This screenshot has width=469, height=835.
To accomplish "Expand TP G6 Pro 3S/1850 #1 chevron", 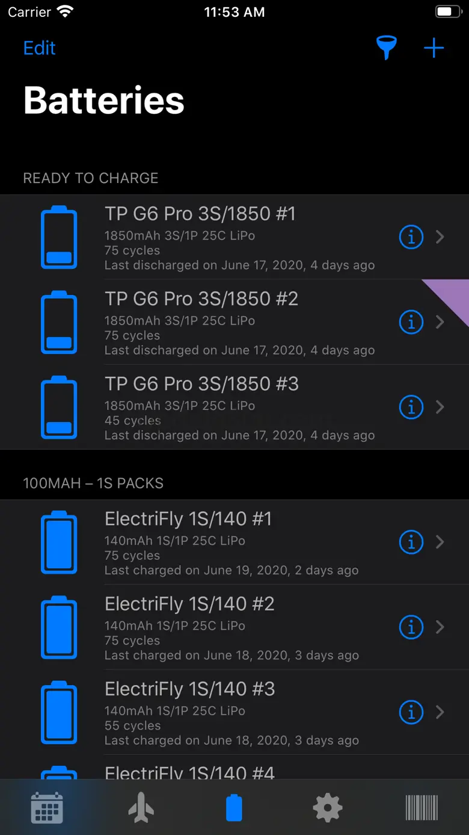I will (440, 237).
